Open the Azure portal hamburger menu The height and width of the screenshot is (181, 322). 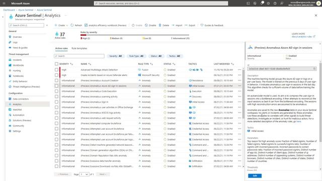tap(4, 4)
